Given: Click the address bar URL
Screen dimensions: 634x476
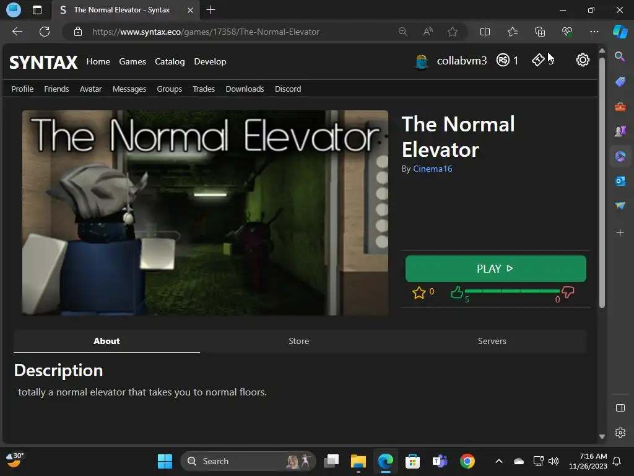Looking at the screenshot, I should [206, 32].
